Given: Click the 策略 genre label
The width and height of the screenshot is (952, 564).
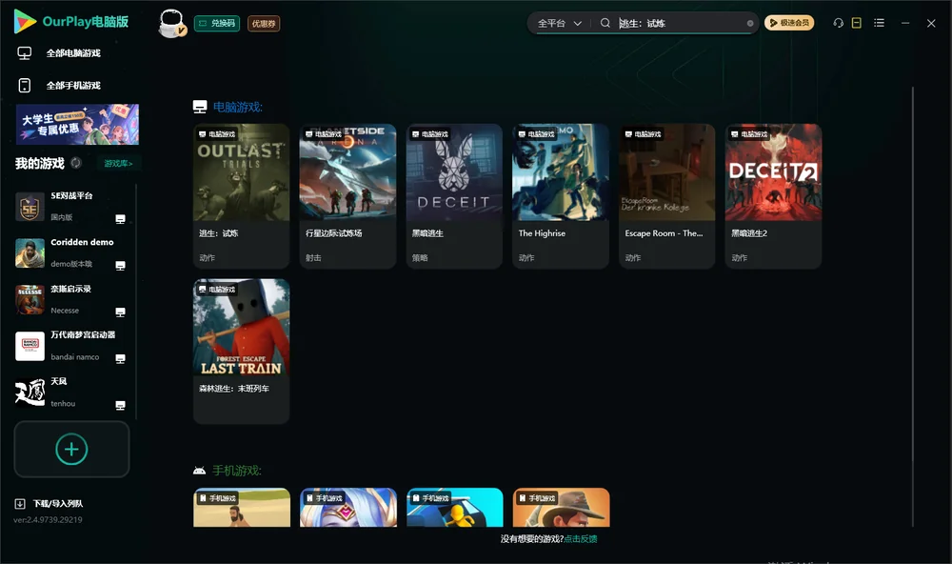Looking at the screenshot, I should point(420,257).
